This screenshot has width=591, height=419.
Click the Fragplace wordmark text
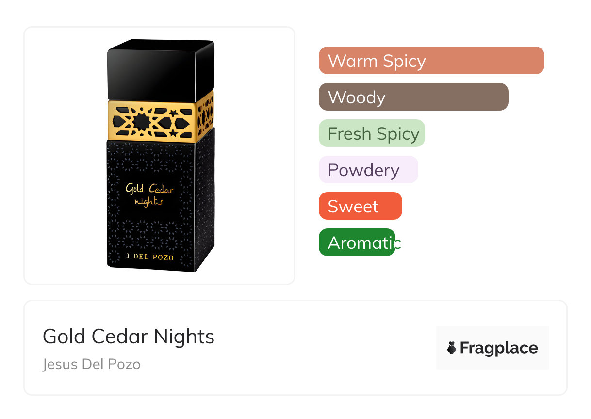click(498, 348)
